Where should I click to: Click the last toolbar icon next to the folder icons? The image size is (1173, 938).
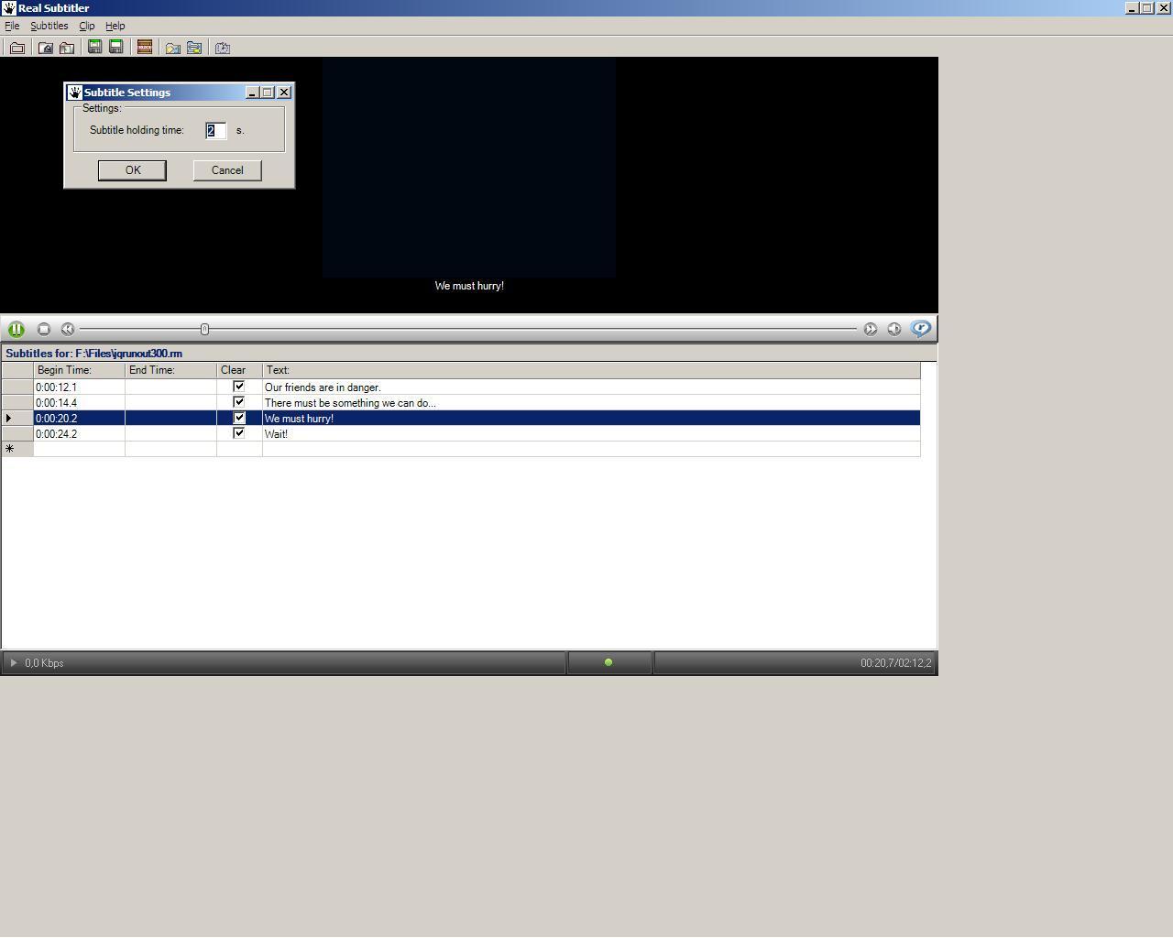pos(222,48)
